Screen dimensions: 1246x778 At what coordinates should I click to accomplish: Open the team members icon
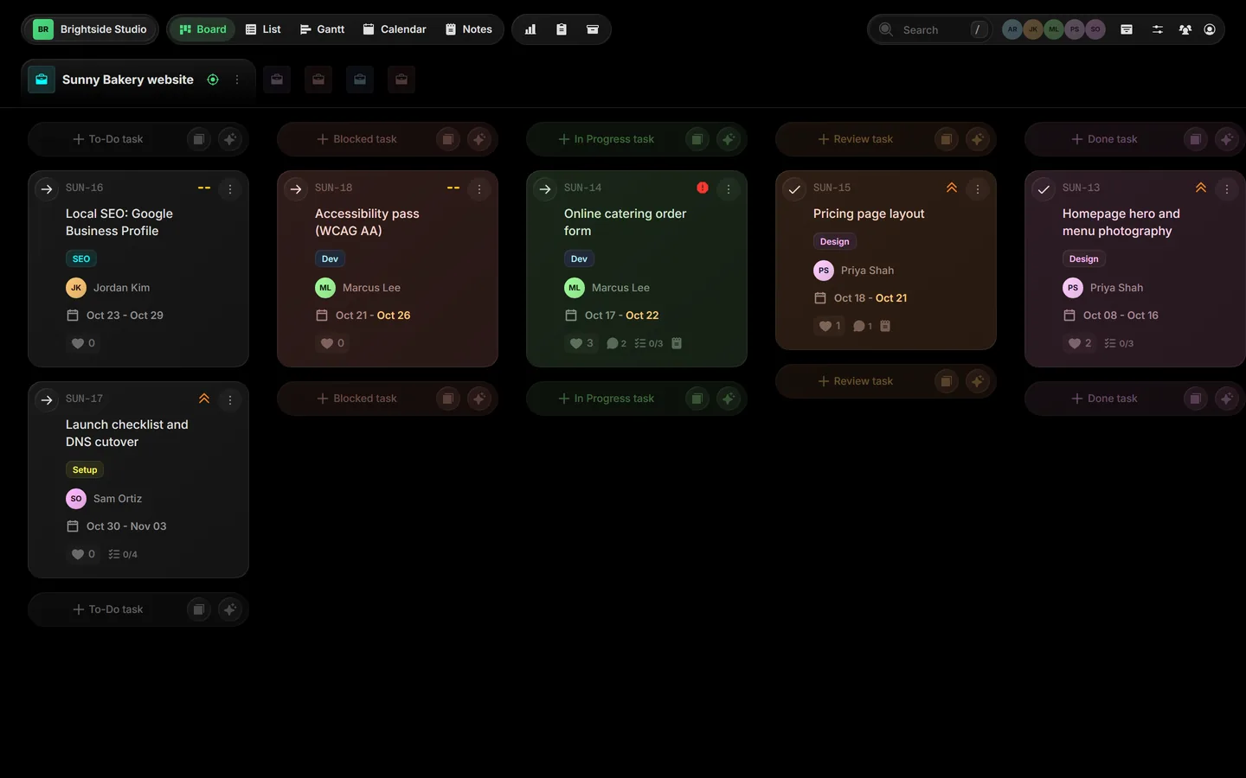click(x=1185, y=29)
